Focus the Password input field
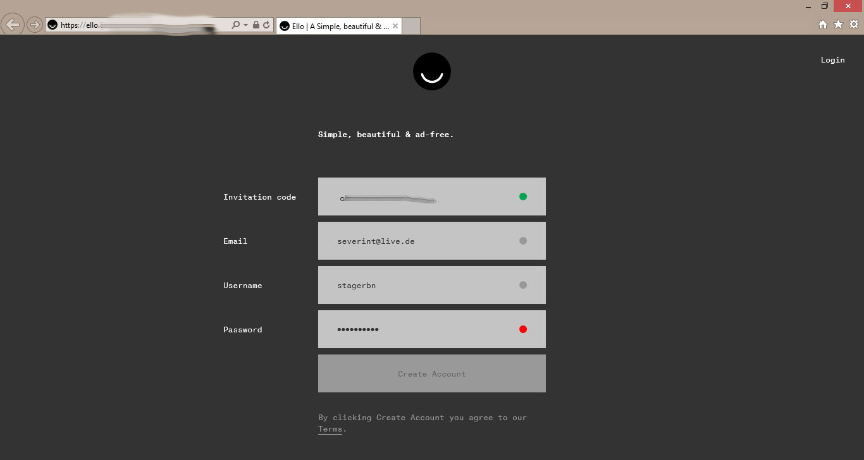 (x=432, y=329)
